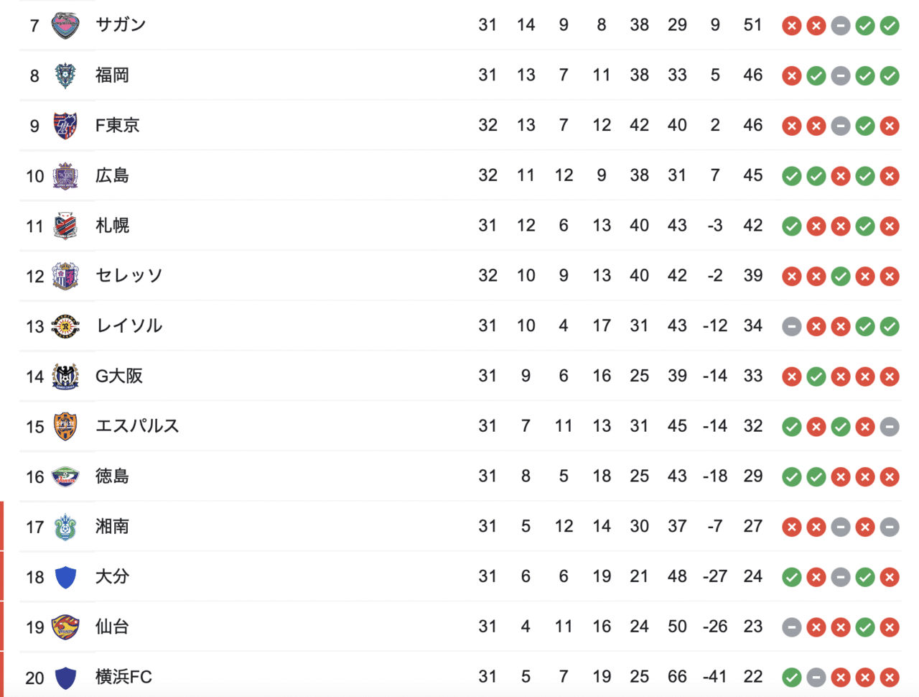
Task: Click サガン's oldest loss result icon
Action: click(792, 26)
